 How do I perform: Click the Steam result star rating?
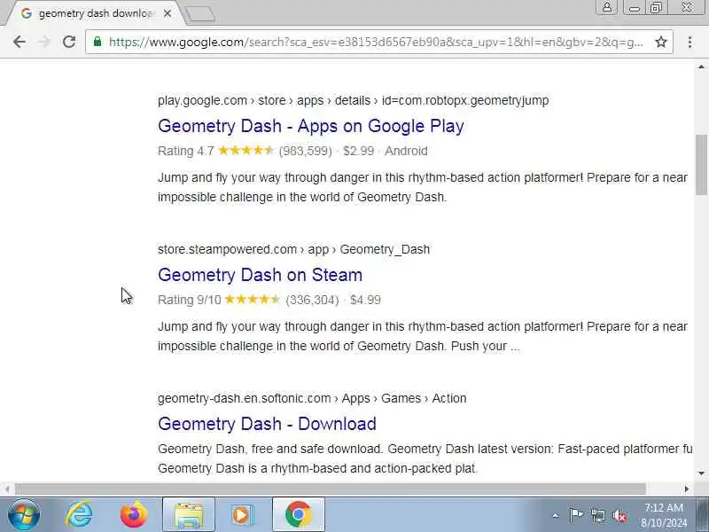point(253,299)
